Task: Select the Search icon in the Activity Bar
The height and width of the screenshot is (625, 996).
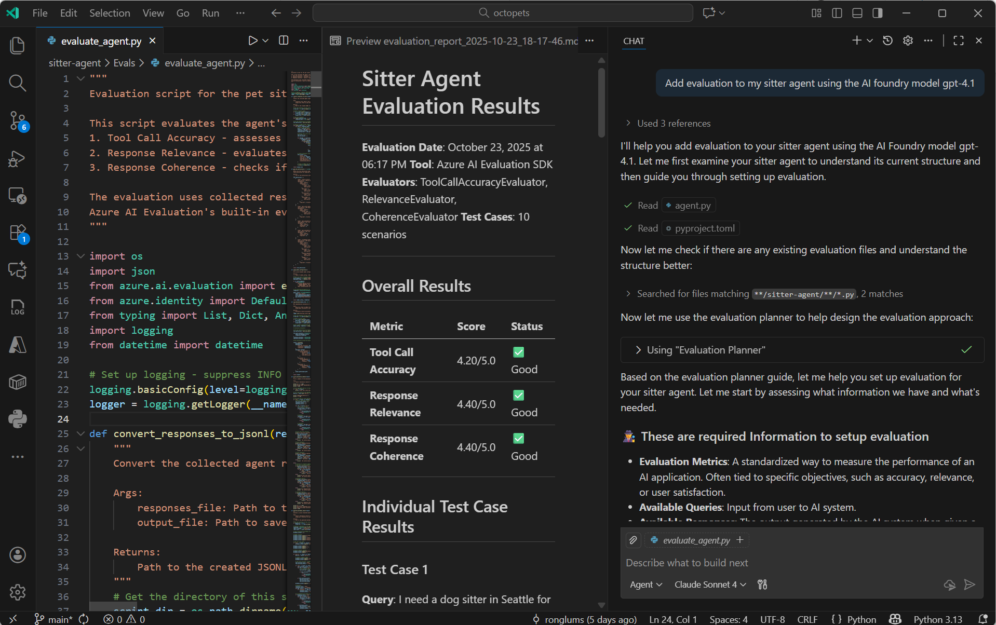Action: click(17, 83)
